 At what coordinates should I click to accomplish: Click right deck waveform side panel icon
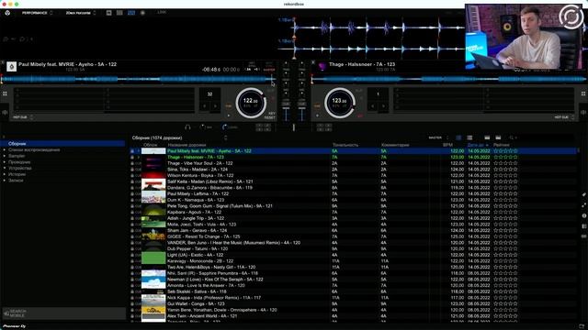(x=583, y=112)
